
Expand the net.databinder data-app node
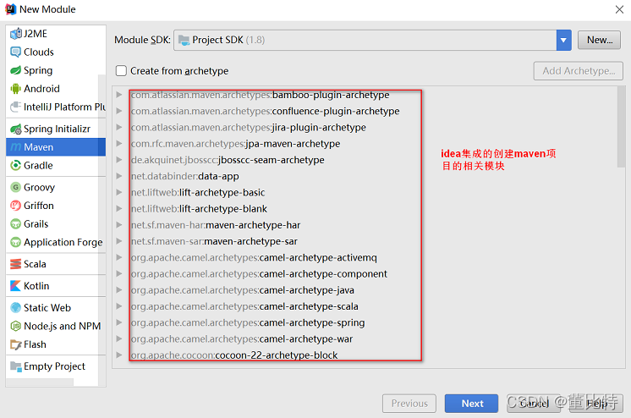119,176
